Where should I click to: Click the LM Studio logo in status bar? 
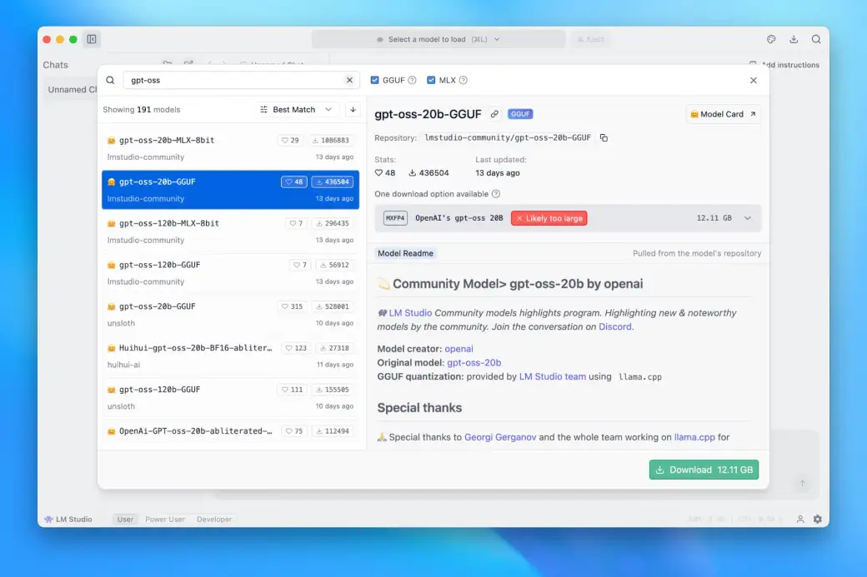pos(68,519)
